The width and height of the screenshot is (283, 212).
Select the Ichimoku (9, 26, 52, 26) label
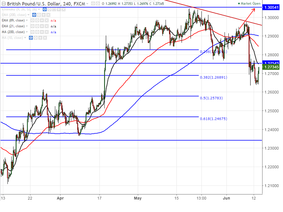pos(19,9)
